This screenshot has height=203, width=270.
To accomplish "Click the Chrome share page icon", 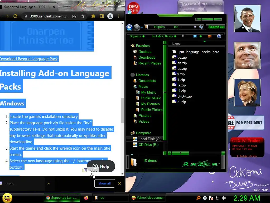I will pos(74,16).
